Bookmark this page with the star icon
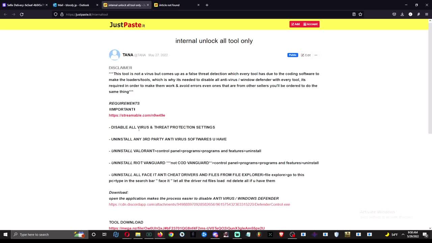The image size is (432, 243). point(361,14)
